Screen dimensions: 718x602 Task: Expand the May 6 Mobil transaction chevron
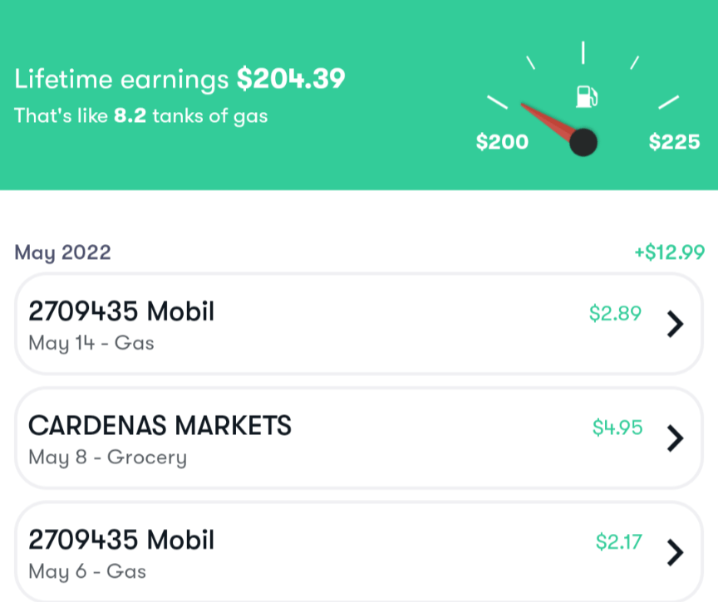[676, 552]
